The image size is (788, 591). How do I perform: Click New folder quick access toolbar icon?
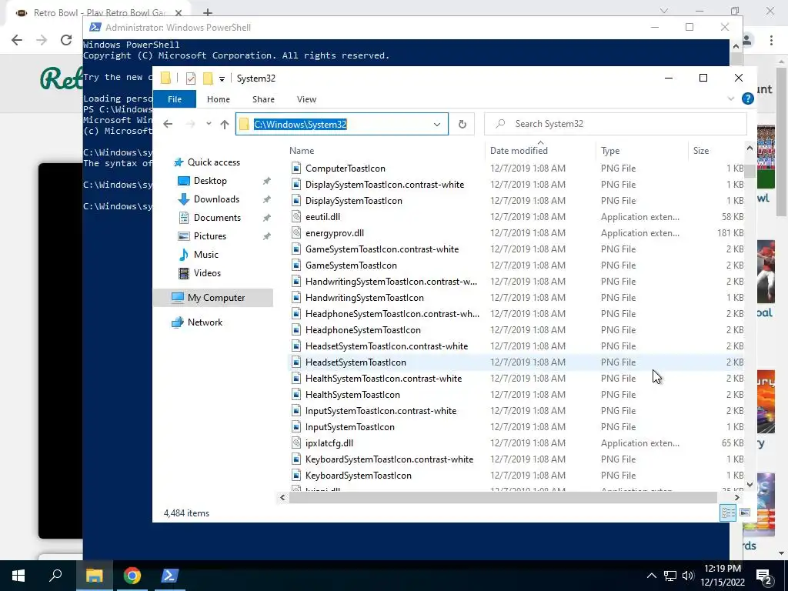point(208,78)
